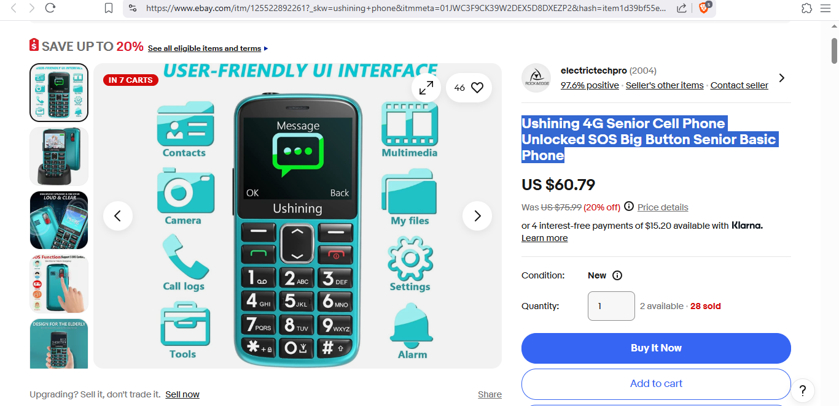Click the Buy It Now button
The image size is (839, 406).
click(x=656, y=348)
